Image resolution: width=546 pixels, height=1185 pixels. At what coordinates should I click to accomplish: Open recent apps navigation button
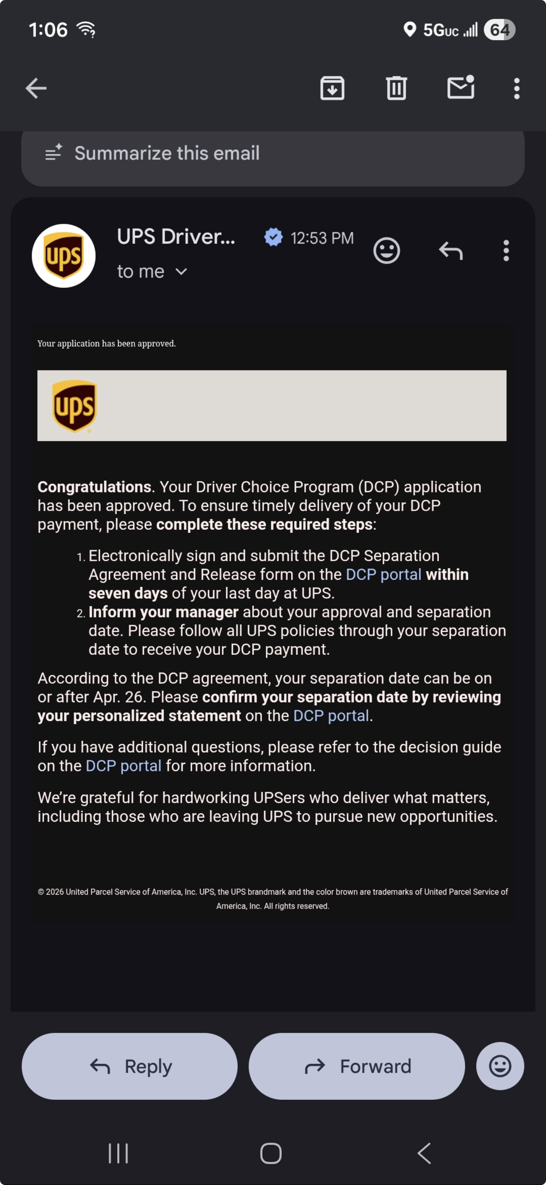click(118, 1153)
